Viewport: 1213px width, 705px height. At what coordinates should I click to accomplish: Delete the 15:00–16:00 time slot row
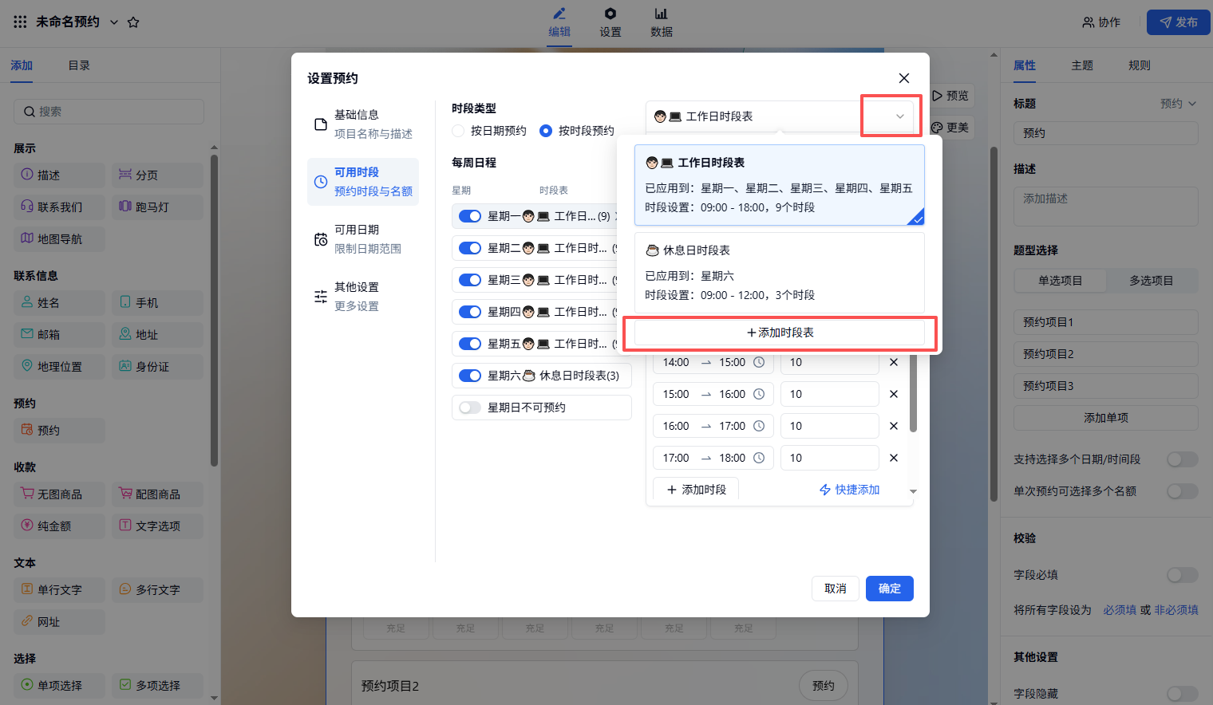tap(894, 394)
